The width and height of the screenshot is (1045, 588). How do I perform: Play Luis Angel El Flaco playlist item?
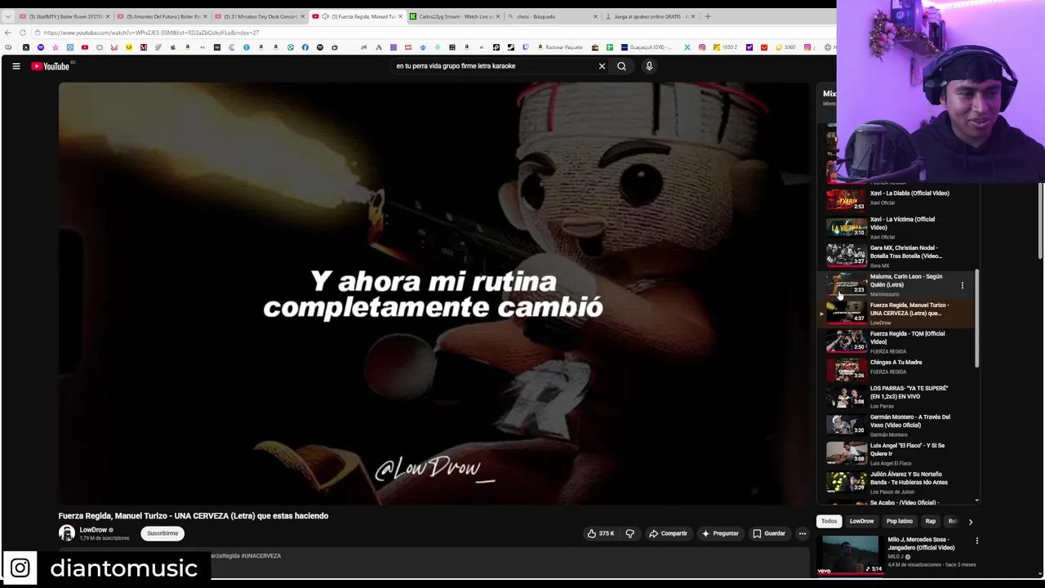(896, 453)
